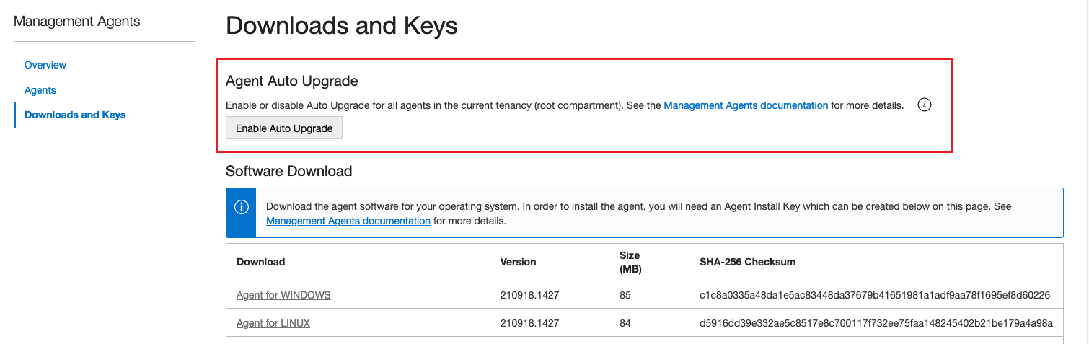Click the Linux agent size value 84
Image resolution: width=1089 pixels, height=344 pixels.
[x=625, y=323]
